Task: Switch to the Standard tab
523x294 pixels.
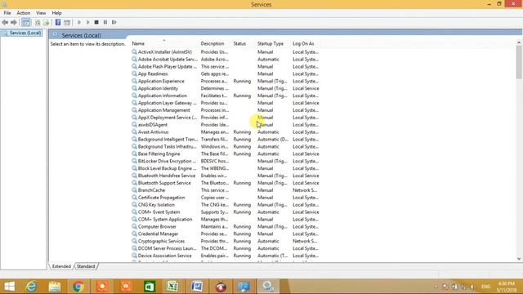Action: pyautogui.click(x=86, y=266)
